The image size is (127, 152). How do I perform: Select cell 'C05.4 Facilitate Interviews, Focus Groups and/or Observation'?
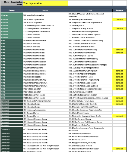[90, 129]
